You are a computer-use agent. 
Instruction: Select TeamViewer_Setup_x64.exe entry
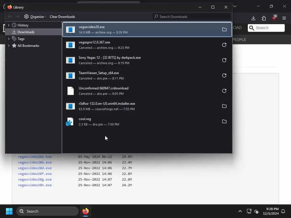pyautogui.click(x=147, y=76)
